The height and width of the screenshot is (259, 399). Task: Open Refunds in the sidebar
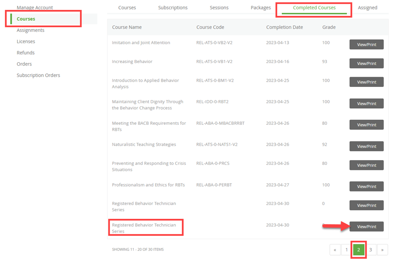tap(26, 53)
